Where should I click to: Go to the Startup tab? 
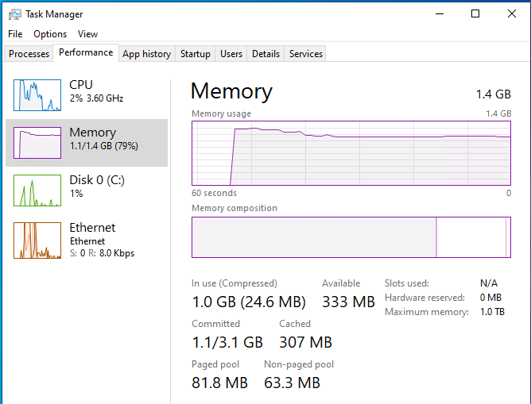[x=195, y=54]
